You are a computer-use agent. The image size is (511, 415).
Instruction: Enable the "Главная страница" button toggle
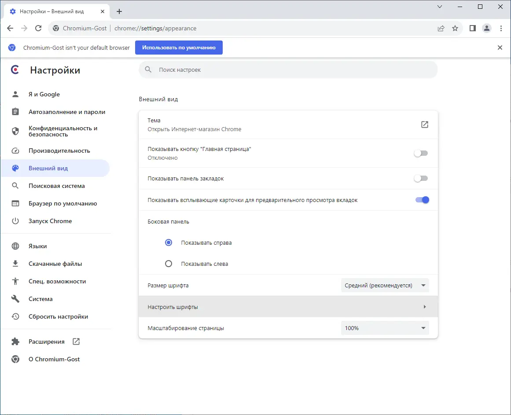click(421, 153)
